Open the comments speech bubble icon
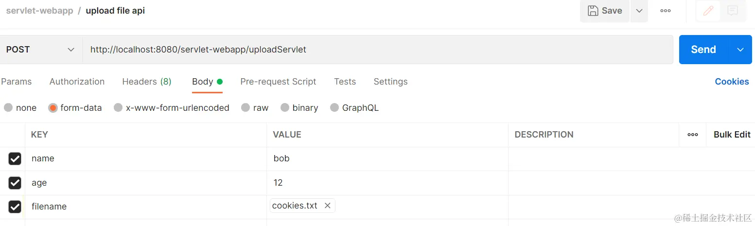 [x=732, y=11]
